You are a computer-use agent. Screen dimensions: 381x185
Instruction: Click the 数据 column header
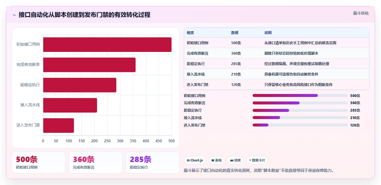click(235, 33)
